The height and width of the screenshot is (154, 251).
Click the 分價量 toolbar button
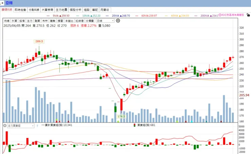(90, 21)
